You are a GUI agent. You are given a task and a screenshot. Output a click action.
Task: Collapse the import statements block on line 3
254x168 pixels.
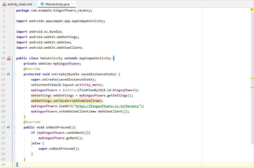[14, 21]
